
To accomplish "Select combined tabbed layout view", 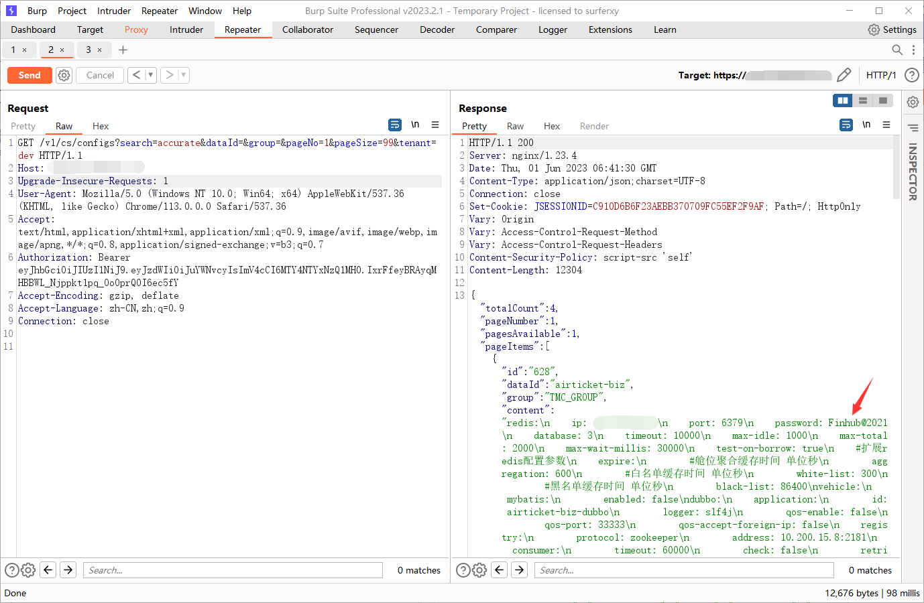I will 883,100.
